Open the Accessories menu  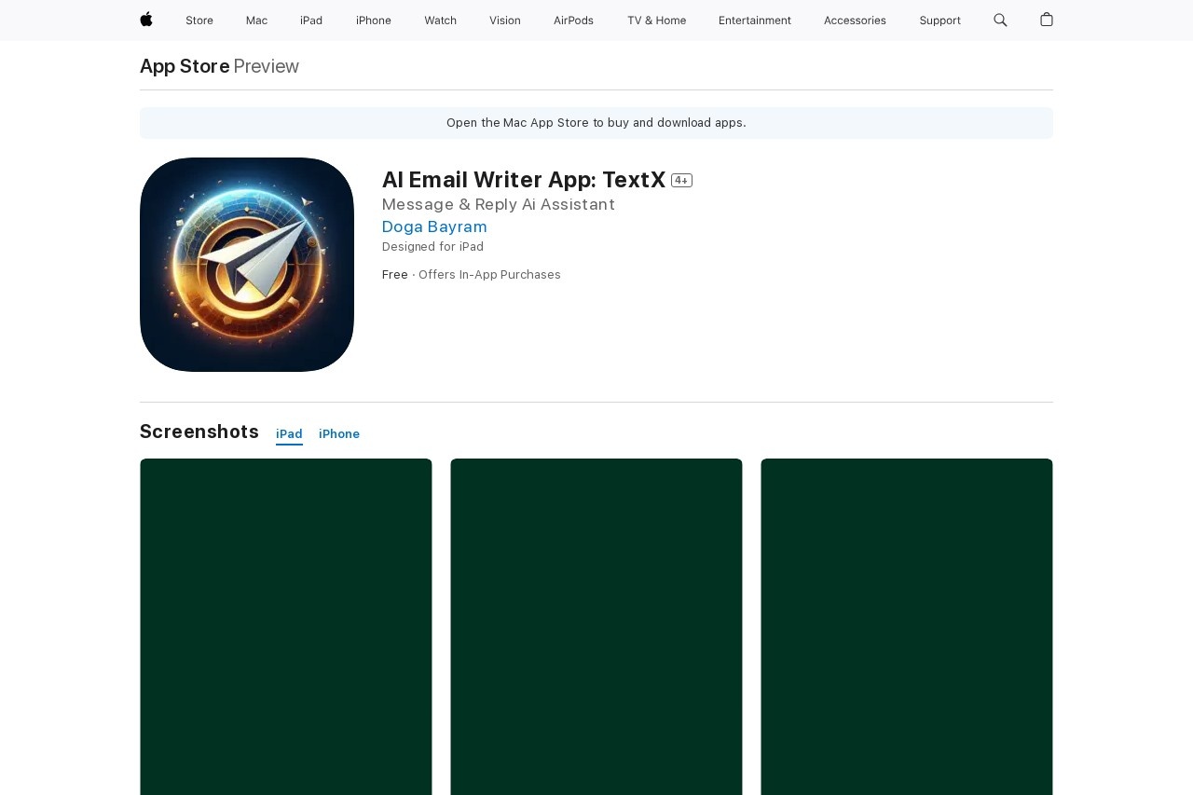point(855,21)
